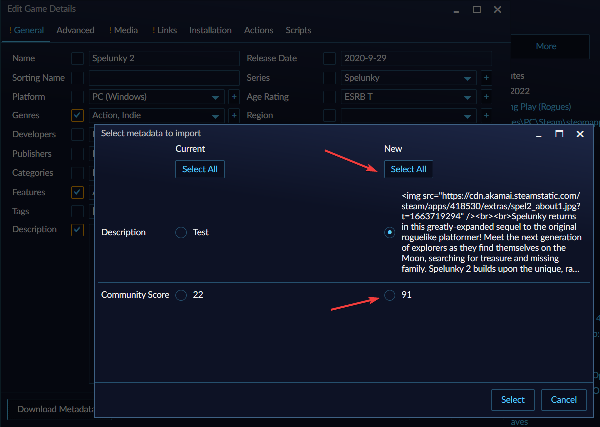
Task: Add a Region using the plus icon
Action: pos(486,115)
